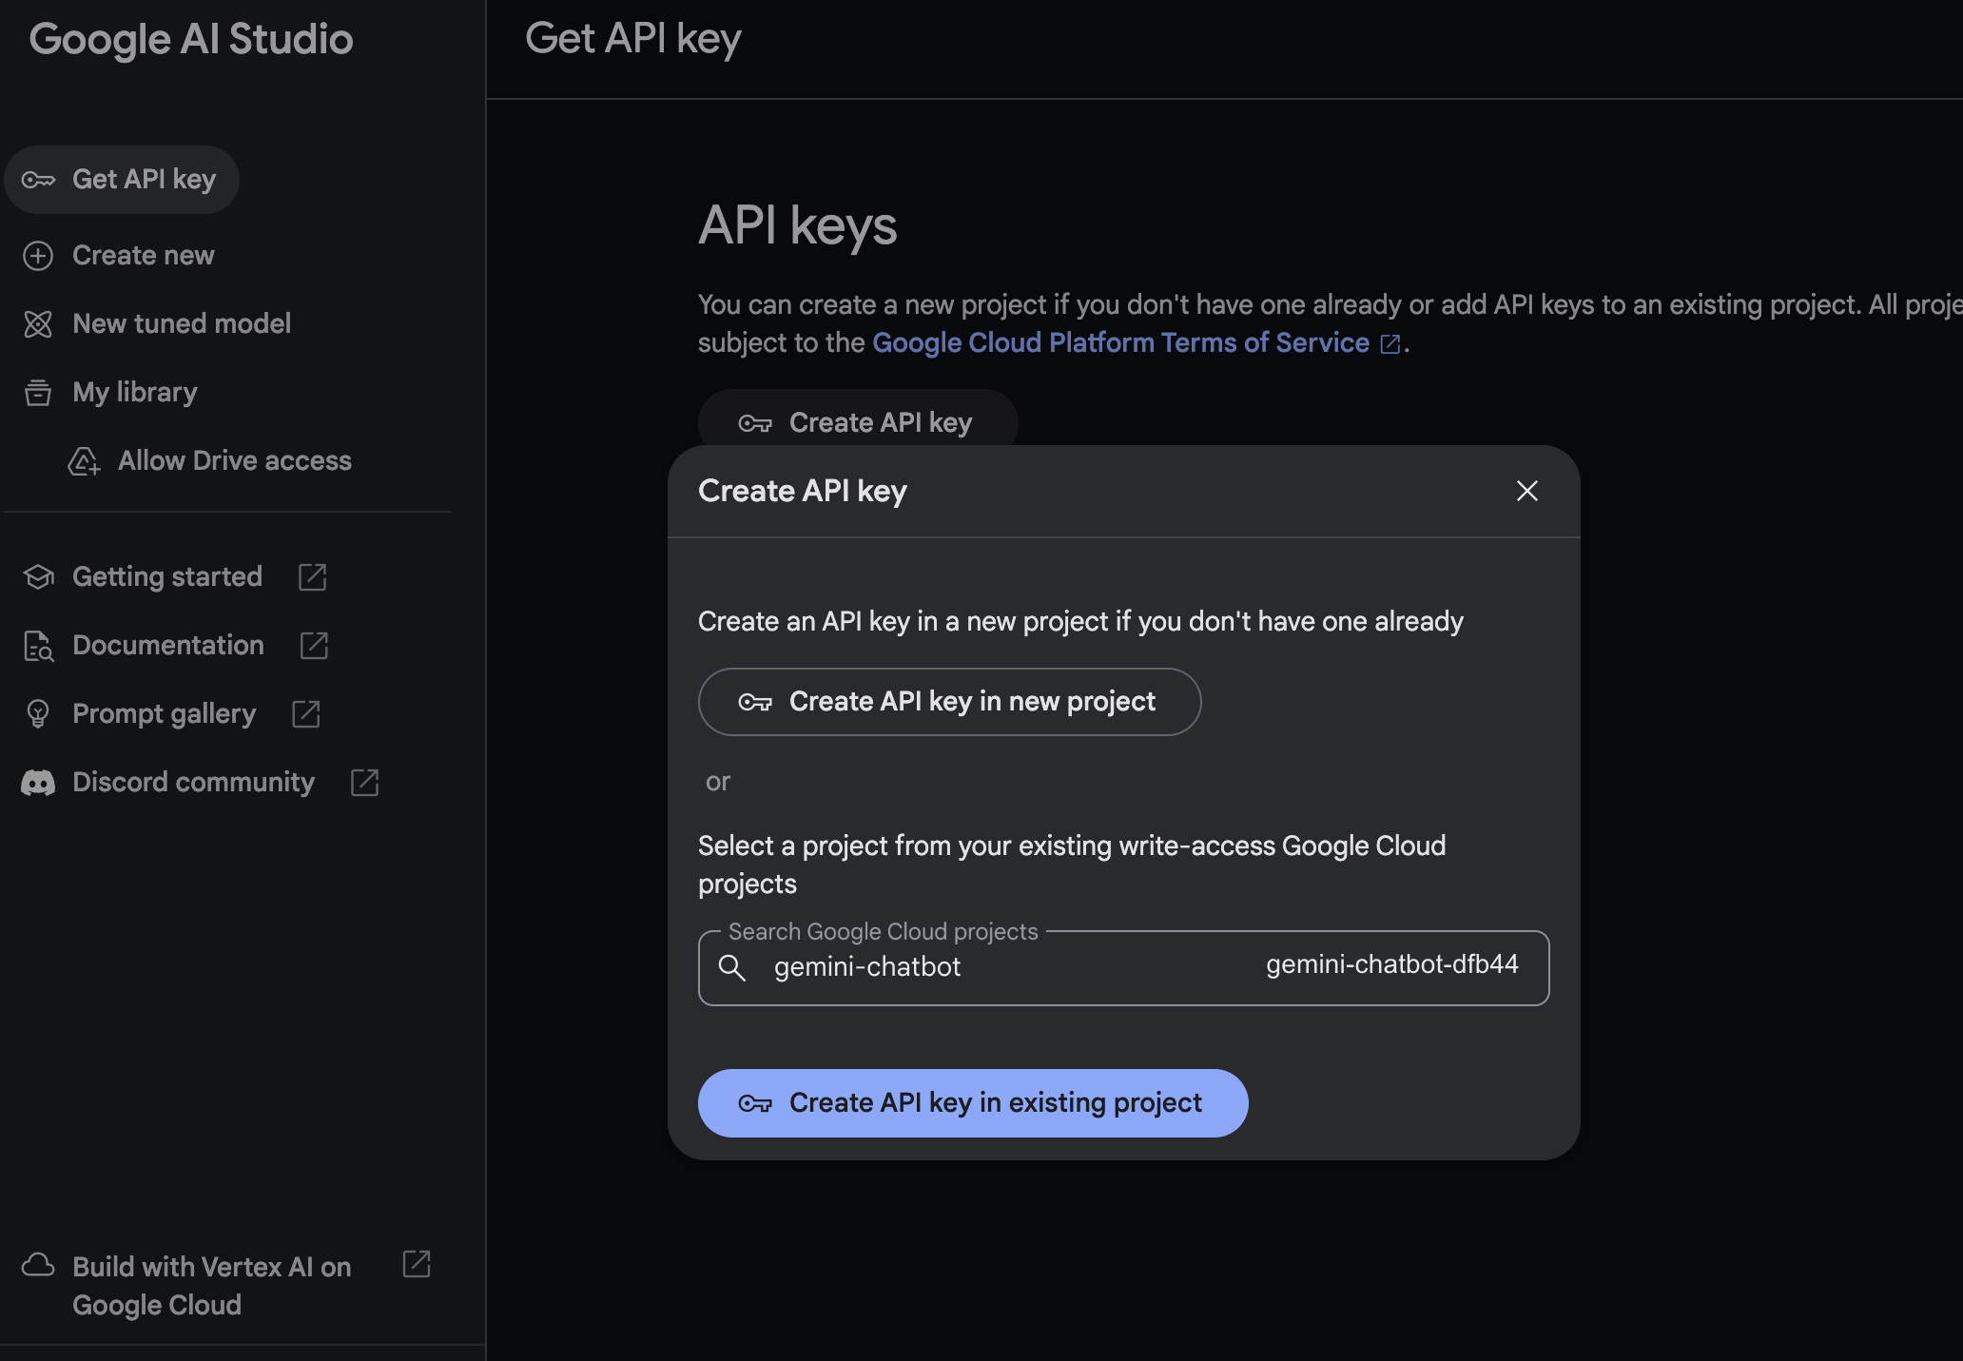This screenshot has height=1361, width=1963.
Task: Click the My library icon in sidebar
Action: [x=40, y=391]
